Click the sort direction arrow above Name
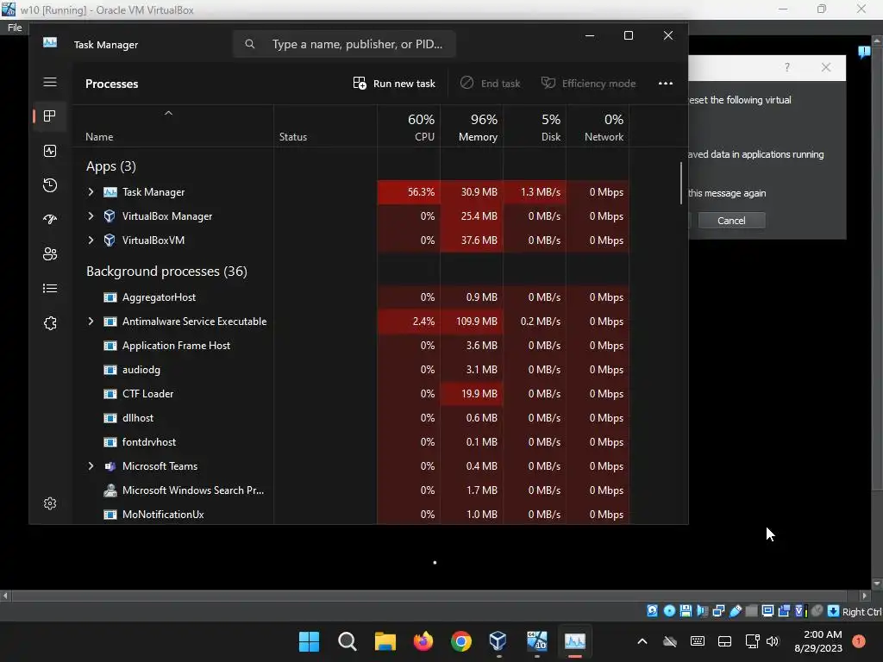The height and width of the screenshot is (662, 883). coord(168,113)
